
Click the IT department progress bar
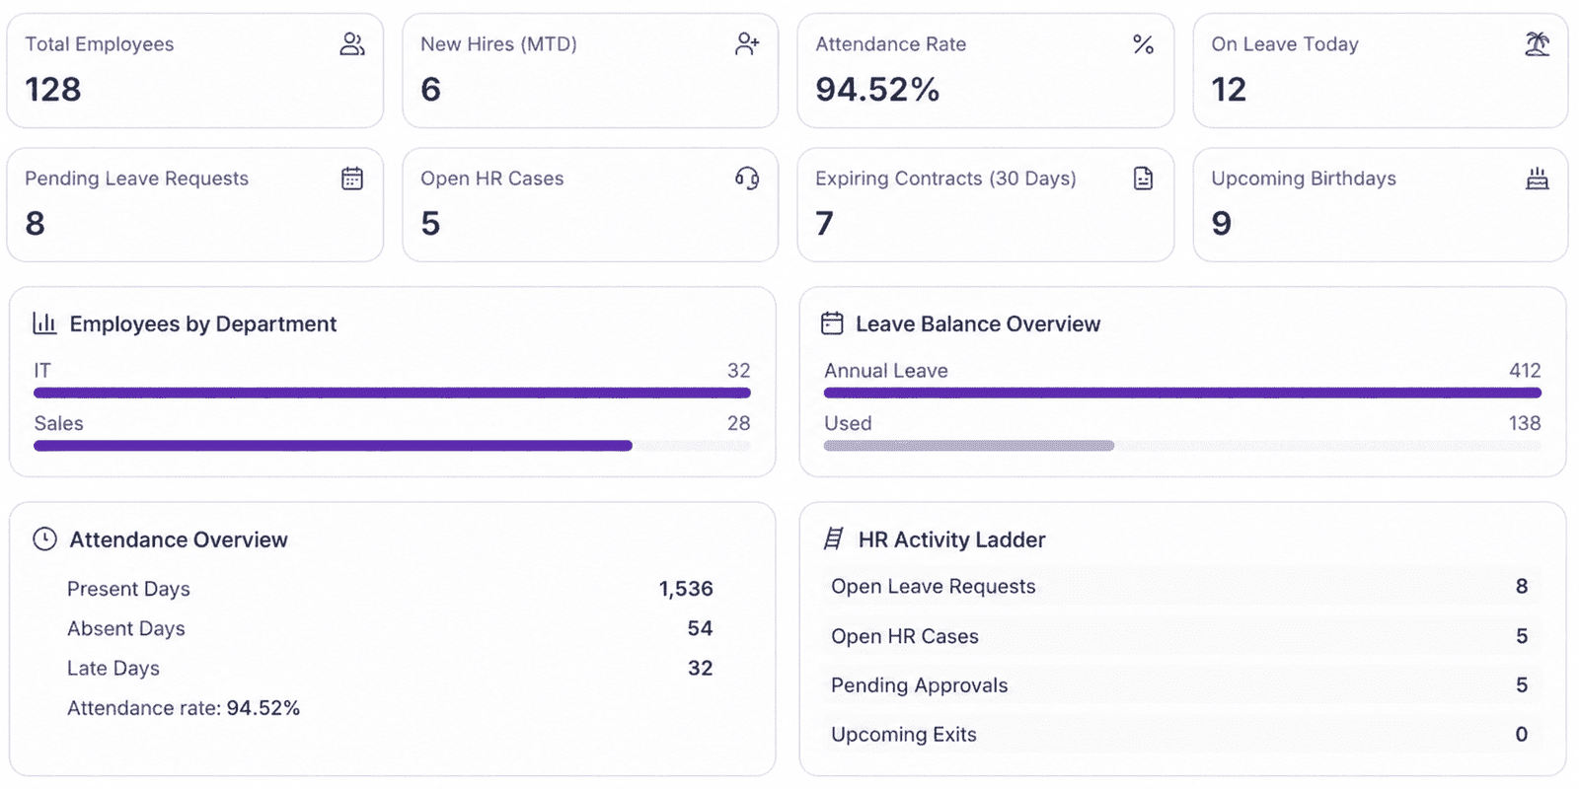coord(392,393)
